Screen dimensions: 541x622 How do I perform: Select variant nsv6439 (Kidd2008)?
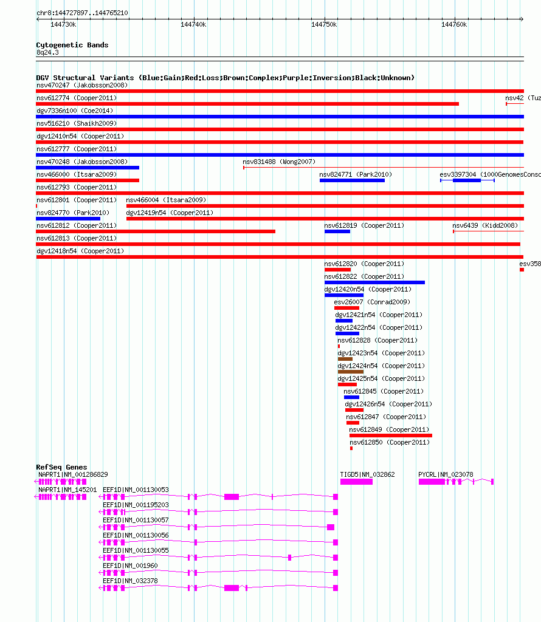485,225
